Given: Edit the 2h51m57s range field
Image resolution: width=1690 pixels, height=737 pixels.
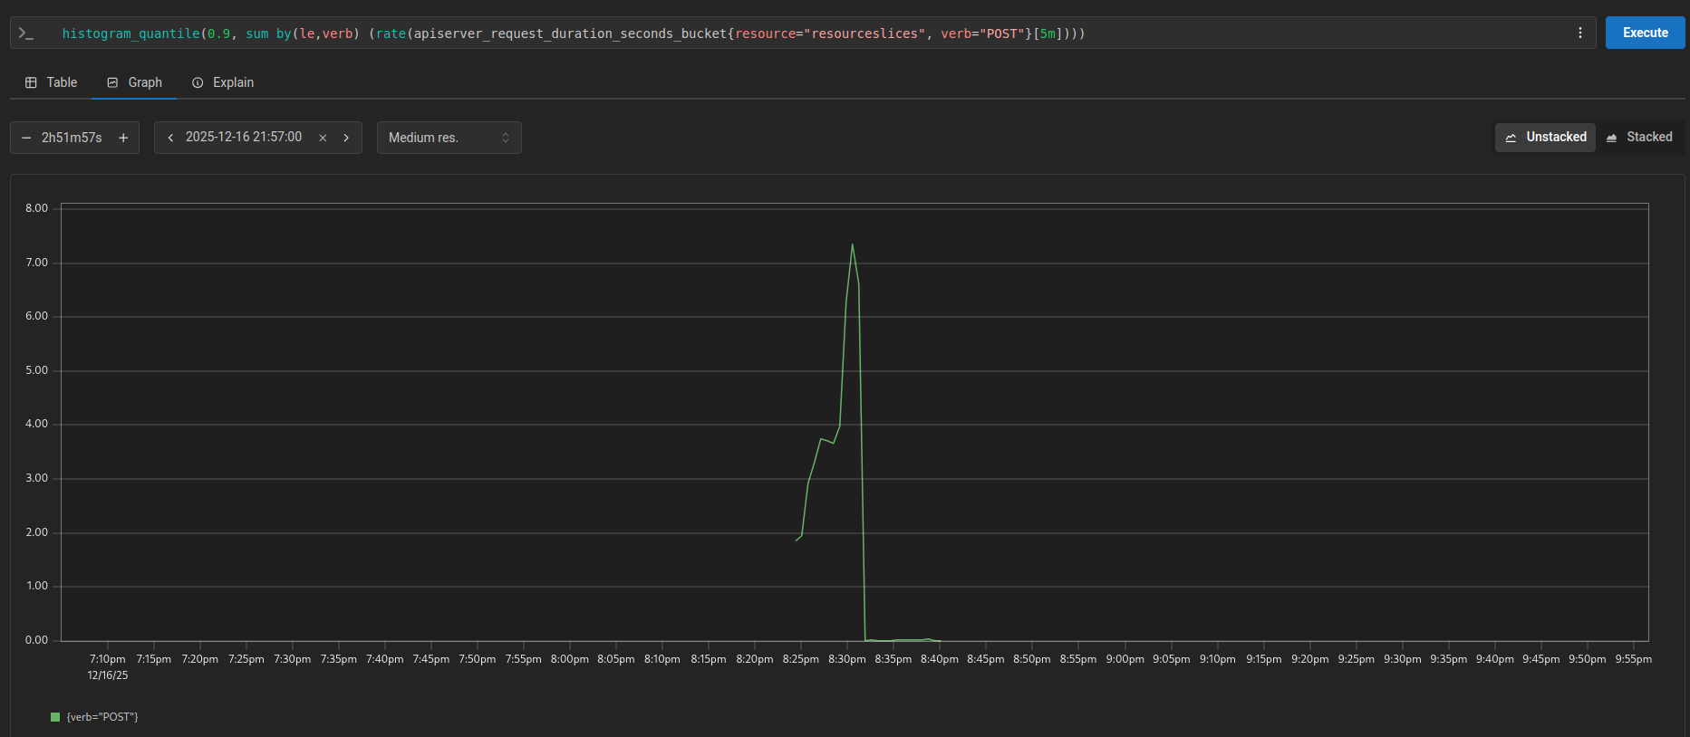Looking at the screenshot, I should 72,138.
